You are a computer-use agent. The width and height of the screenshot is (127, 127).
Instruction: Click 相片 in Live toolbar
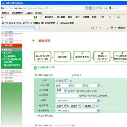pyautogui.click(x=77, y=17)
